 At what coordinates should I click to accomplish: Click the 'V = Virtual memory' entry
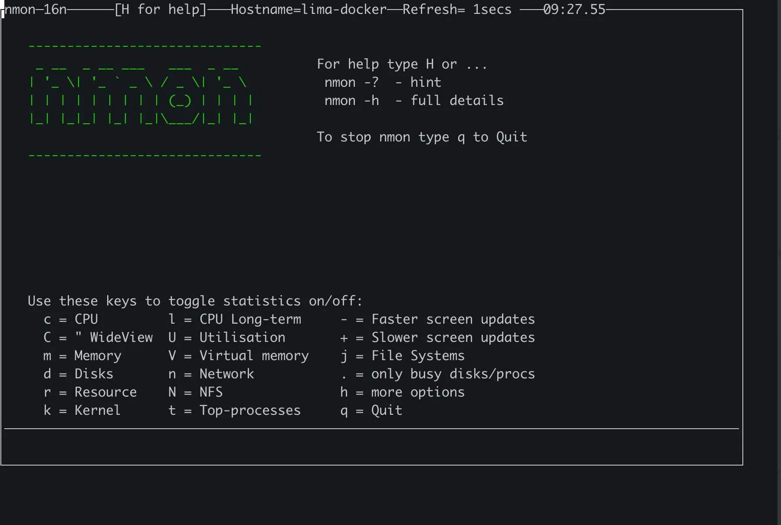point(239,356)
